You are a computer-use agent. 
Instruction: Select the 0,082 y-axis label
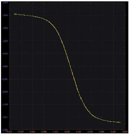[x=6, y=66]
